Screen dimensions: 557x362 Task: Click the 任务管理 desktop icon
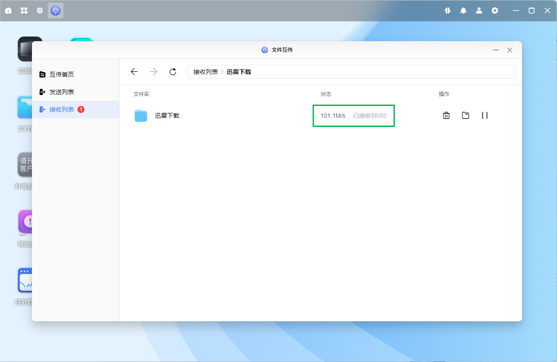[x=25, y=281]
